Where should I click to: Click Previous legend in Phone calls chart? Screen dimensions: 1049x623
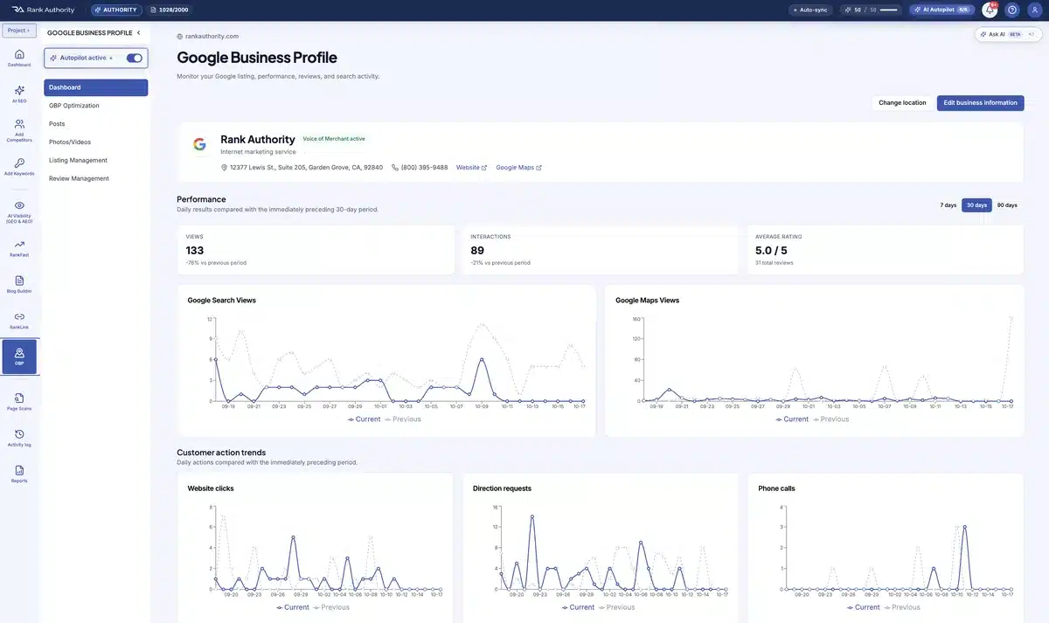902,607
